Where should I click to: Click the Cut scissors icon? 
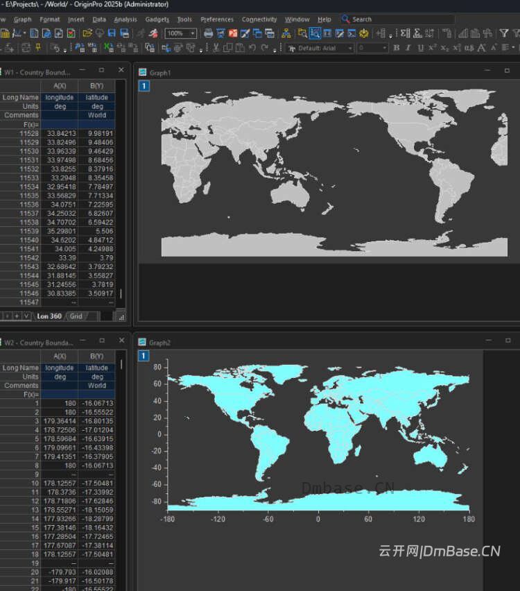(x=216, y=48)
